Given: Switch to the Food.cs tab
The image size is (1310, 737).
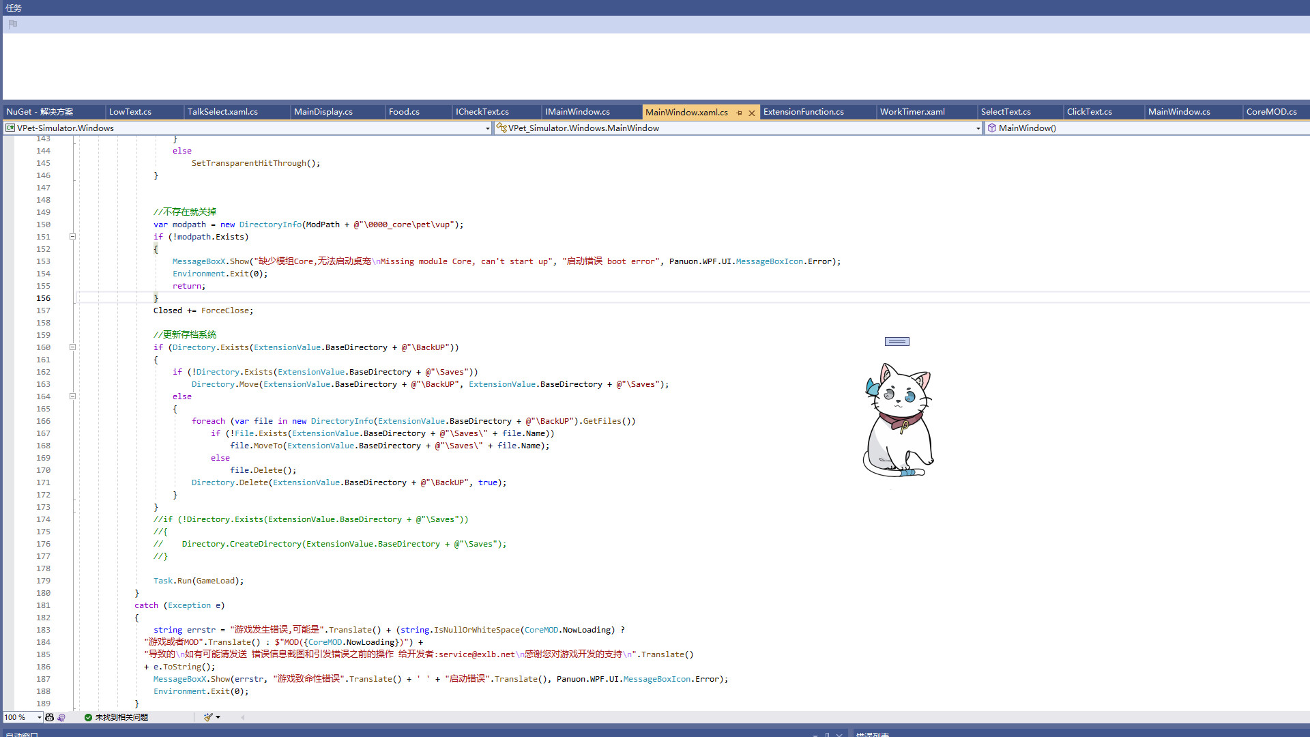Looking at the screenshot, I should [404, 111].
